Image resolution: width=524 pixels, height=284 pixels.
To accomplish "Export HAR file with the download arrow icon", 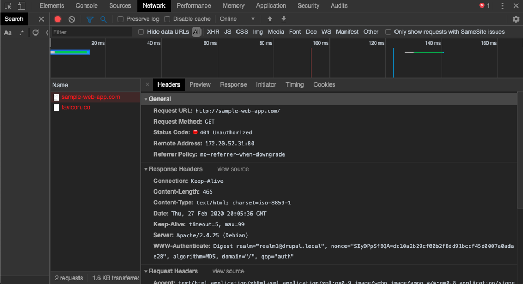I will point(283,19).
